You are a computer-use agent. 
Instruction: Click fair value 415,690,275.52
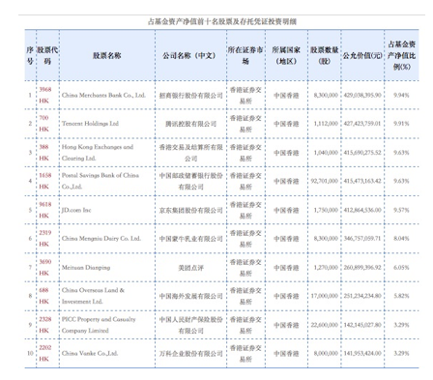362,153
